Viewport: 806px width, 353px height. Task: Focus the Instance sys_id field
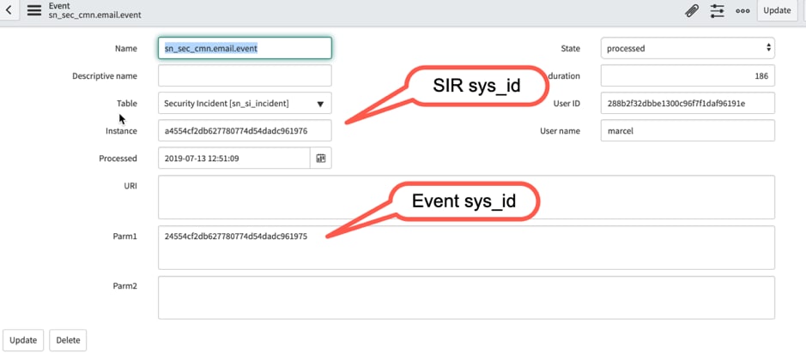(245, 130)
